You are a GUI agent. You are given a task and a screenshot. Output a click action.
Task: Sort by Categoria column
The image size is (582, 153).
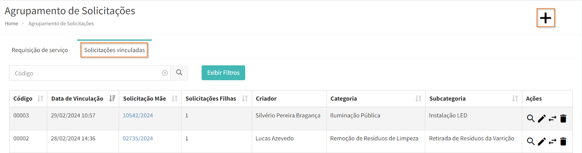point(418,98)
